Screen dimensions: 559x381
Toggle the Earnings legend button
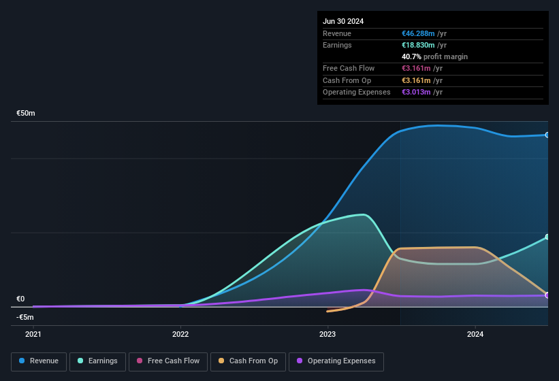[x=97, y=361]
